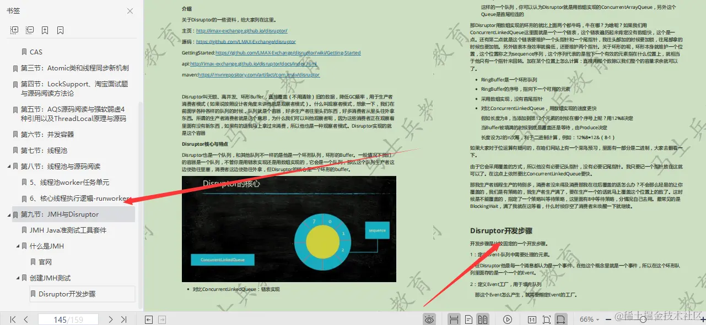Click bullet text RingBuffer是一个环形队列
This screenshot has height=325, width=706.
pyautogui.click(x=509, y=80)
